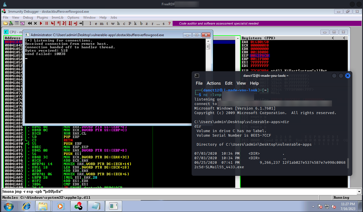Click the Run program play icon
This screenshot has width=363, height=212.
41,23
